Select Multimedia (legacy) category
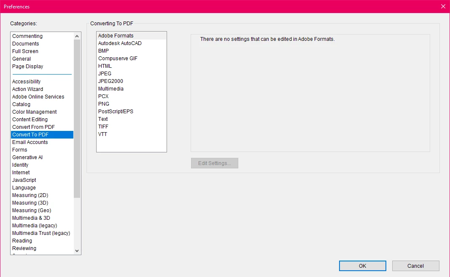 (42, 226)
